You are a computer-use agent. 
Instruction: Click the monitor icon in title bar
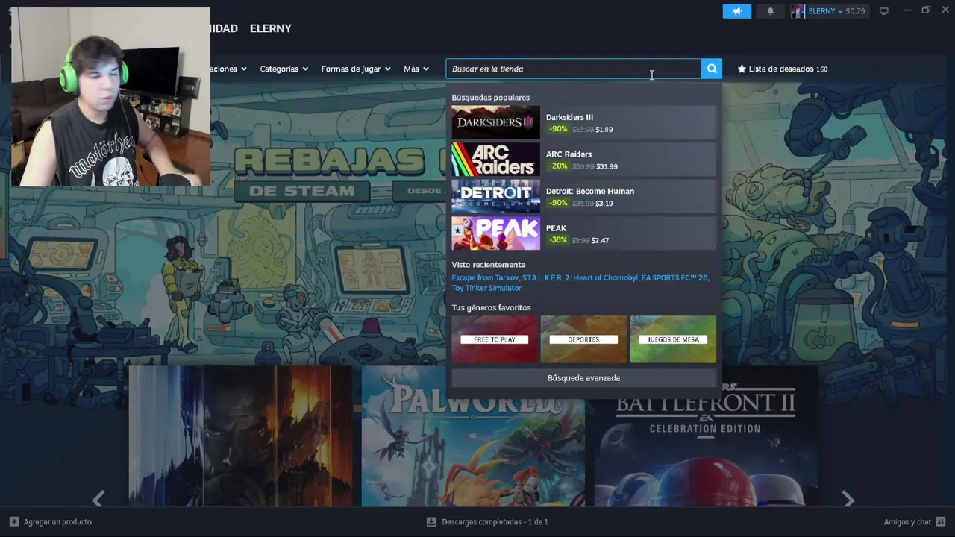point(884,11)
